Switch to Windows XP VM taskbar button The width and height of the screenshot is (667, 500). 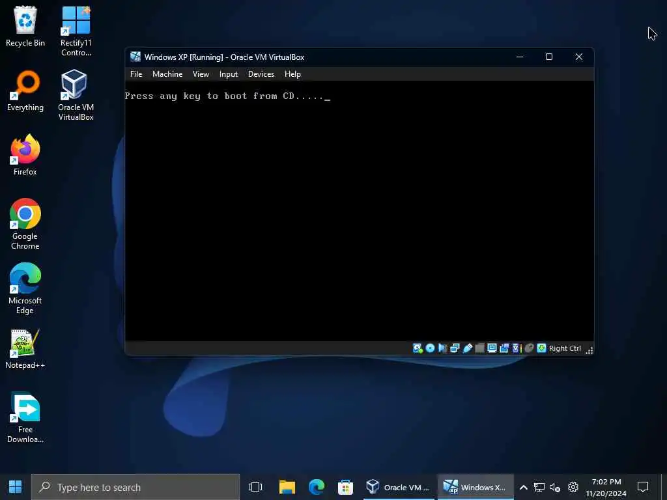click(x=475, y=487)
